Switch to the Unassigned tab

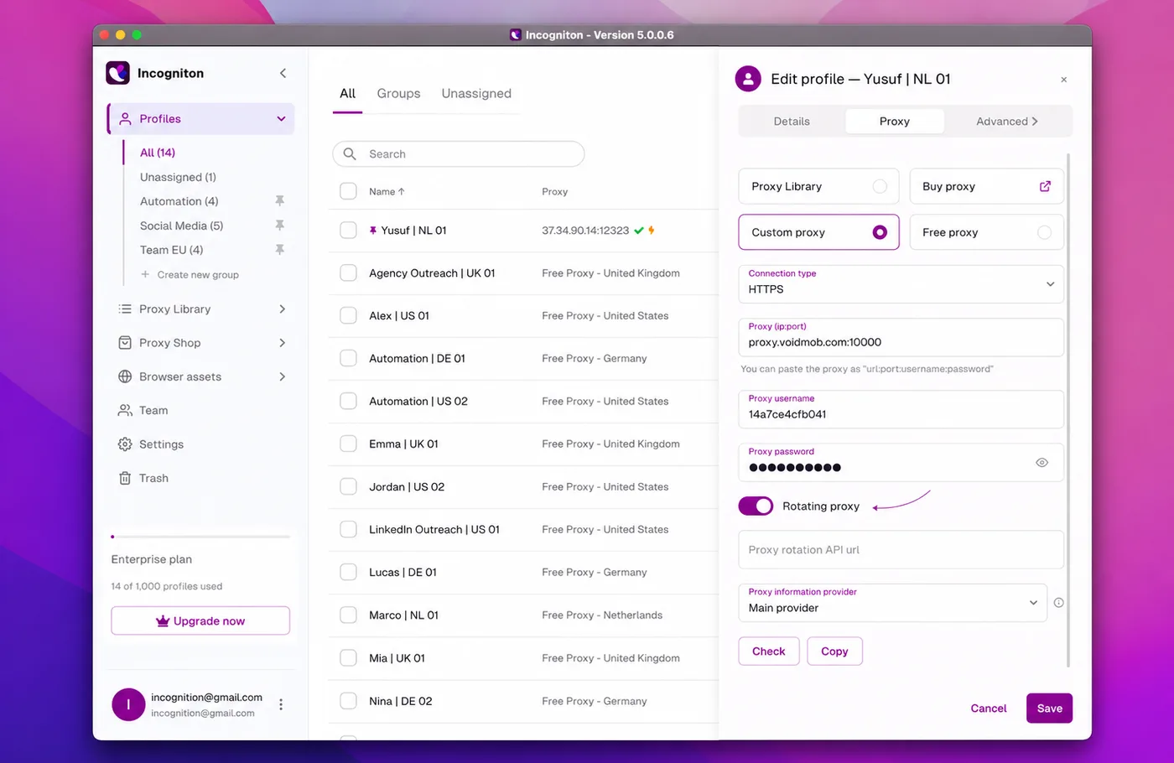point(476,94)
